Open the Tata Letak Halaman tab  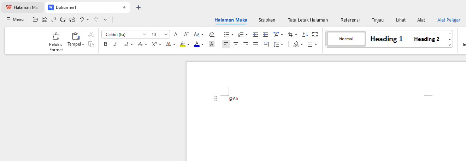coord(308,20)
